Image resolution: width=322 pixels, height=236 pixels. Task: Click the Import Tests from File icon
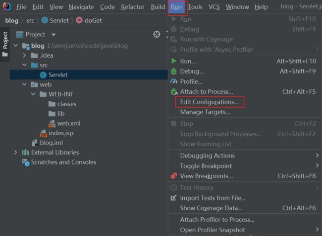pyautogui.click(x=173, y=197)
